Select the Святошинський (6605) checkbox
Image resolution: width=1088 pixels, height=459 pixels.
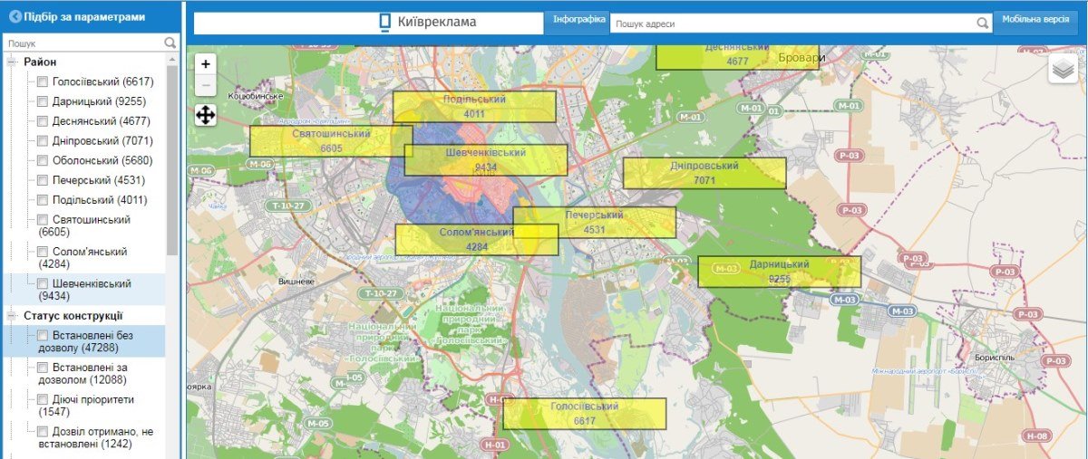[x=43, y=221]
